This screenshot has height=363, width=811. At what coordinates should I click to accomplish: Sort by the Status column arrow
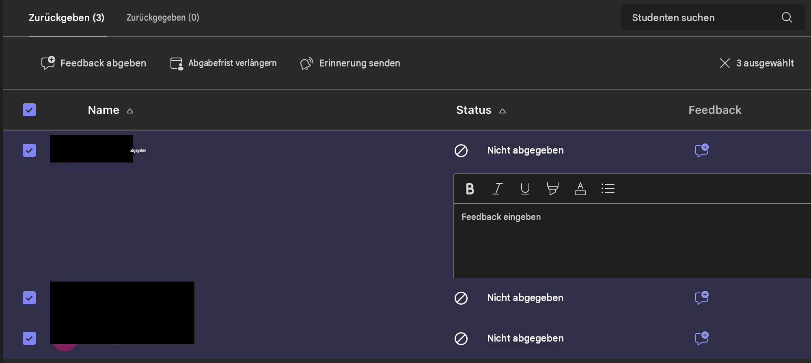tap(503, 111)
